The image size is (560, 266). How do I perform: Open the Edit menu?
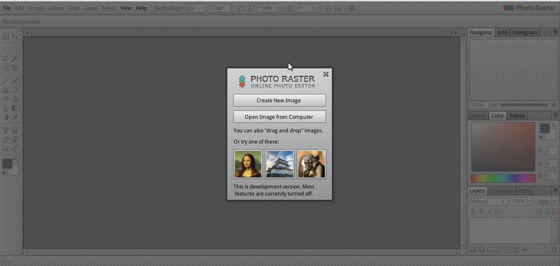point(19,8)
